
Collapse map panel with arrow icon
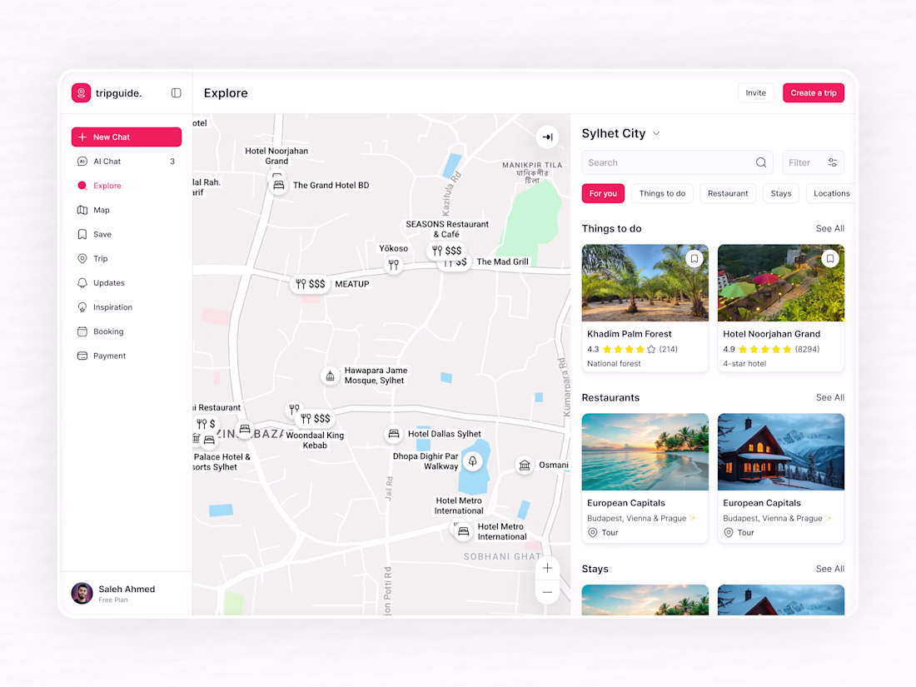(547, 137)
